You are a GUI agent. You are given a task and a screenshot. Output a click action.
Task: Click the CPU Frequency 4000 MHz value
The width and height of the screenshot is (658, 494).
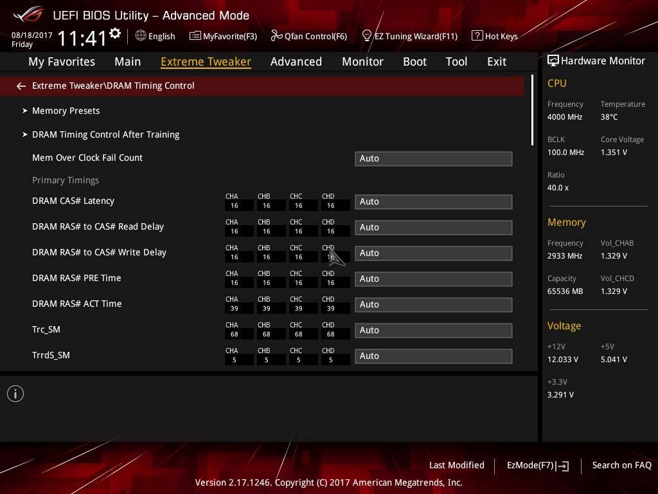coord(565,117)
